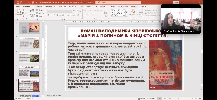
Task: Click in the Пошук search box
Action: [118, 2]
